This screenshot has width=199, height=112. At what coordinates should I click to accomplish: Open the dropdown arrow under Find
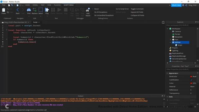click(x=29, y=16)
